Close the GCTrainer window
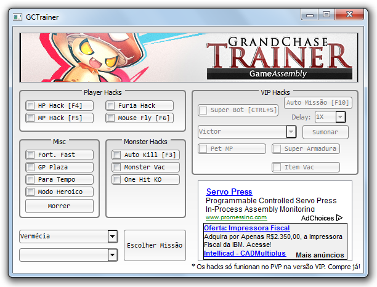 tap(349, 15)
